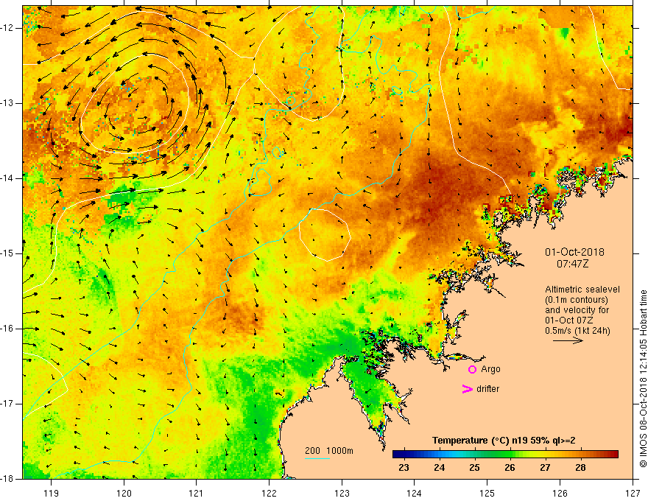This screenshot has height=501, width=648.
Task: Click the colorbar value 24
Action: click(440, 468)
